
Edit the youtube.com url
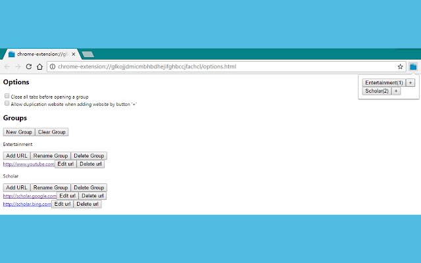tap(66, 164)
